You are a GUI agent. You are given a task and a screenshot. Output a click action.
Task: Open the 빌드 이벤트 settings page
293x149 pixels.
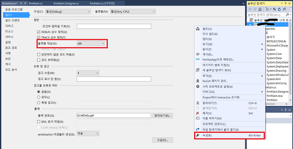point(12,20)
